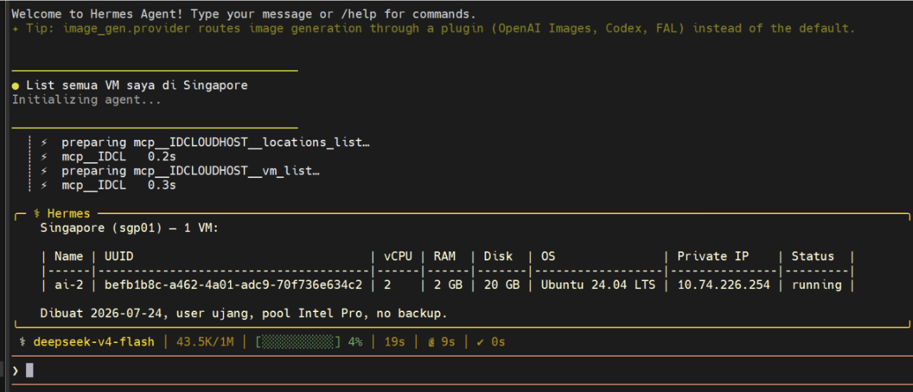The width and height of the screenshot is (913, 392).
Task: Click the Hermes caduceus icon in the panel header
Action: click(37, 214)
